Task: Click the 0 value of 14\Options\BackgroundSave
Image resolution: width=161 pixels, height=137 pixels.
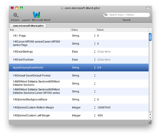Action: click(98, 99)
